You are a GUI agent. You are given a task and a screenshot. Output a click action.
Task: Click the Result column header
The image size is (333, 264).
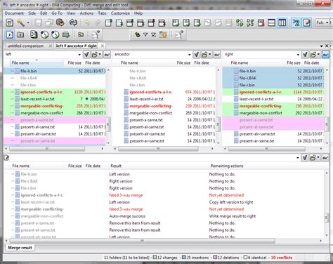(x=116, y=166)
